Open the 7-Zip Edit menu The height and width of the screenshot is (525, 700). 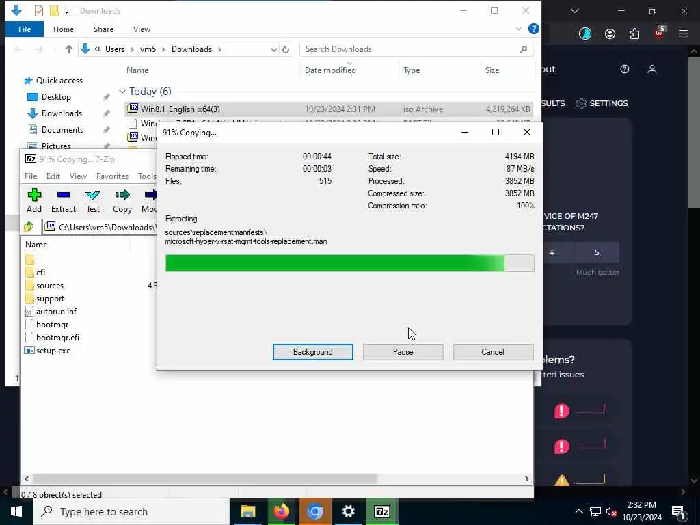(x=53, y=176)
